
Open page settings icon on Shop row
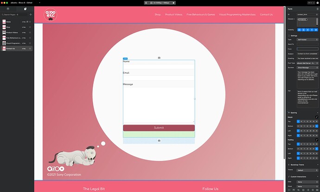(x=30, y=27)
